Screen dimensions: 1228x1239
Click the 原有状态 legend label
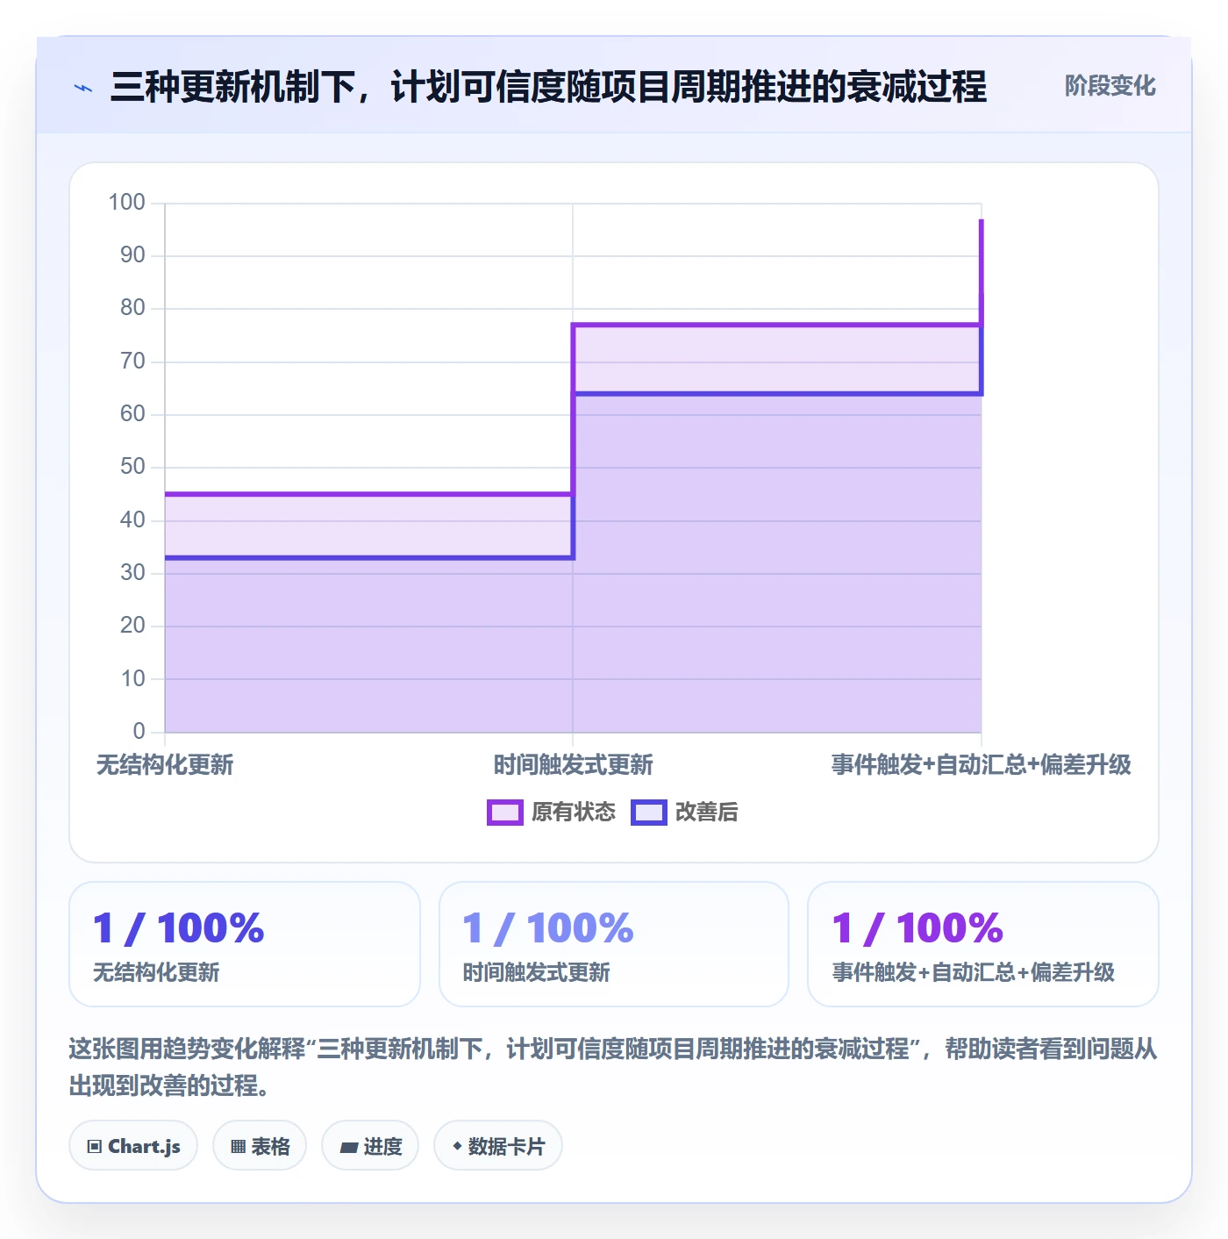pos(574,813)
